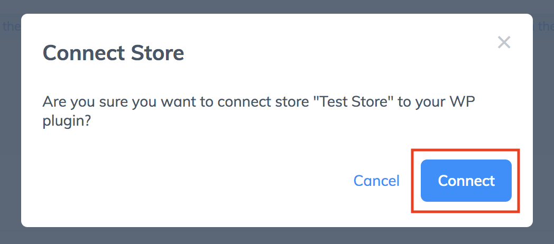Click the word "plugin?" in the message
Viewport: 554px width, 244px height.
coord(67,121)
